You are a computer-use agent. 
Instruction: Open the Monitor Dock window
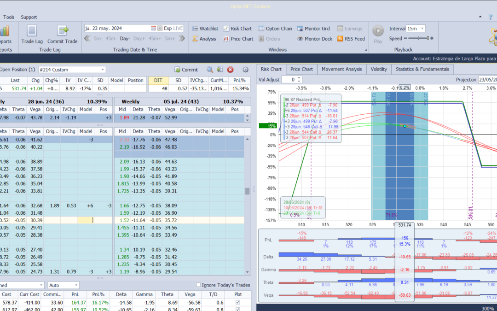click(315, 39)
